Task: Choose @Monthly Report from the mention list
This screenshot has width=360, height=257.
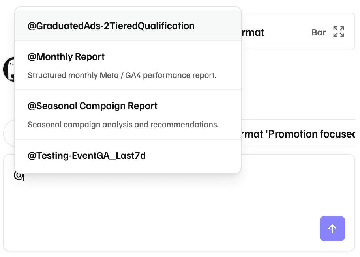Action: (66, 57)
